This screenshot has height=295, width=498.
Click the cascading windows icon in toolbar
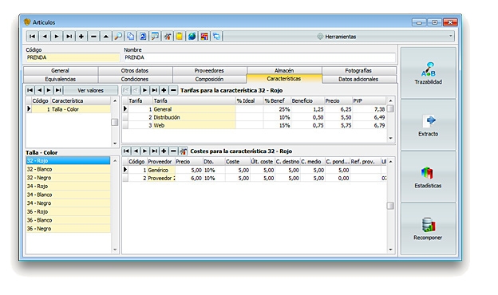pos(216,37)
